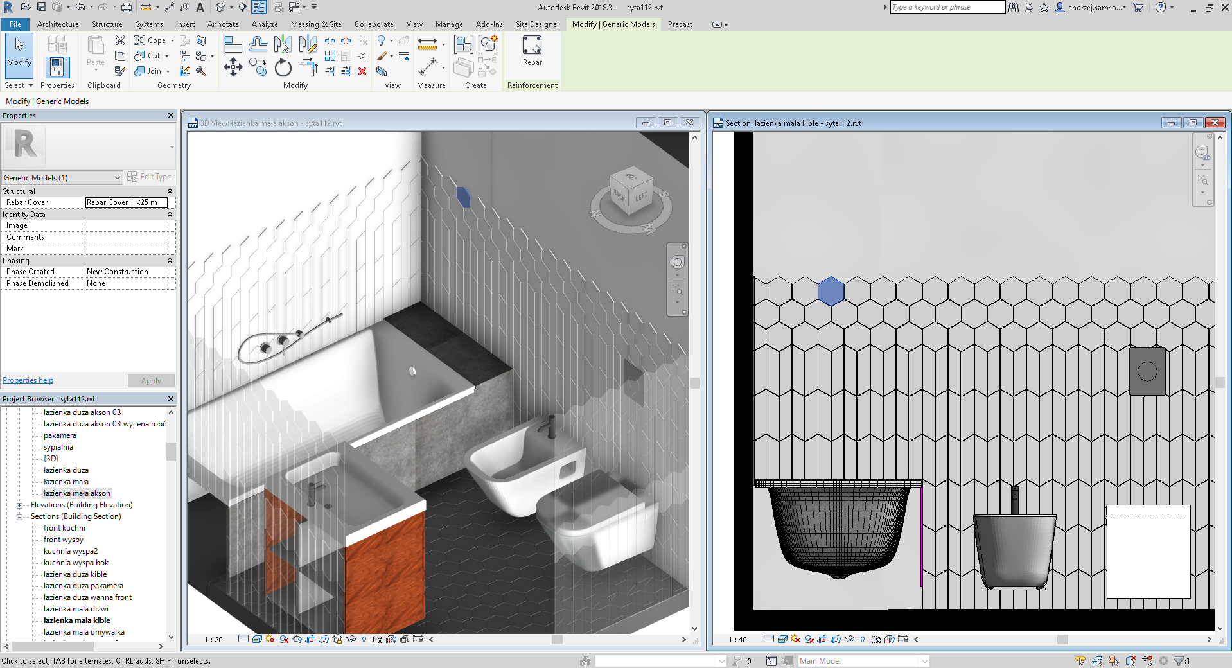
Task: Select the Mirror - Pick Axis tool
Action: (x=283, y=43)
